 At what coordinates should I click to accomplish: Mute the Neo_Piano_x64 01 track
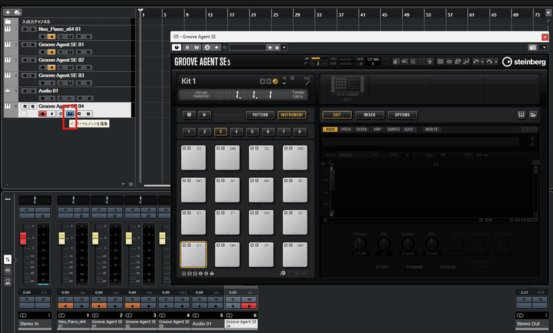click(x=25, y=29)
